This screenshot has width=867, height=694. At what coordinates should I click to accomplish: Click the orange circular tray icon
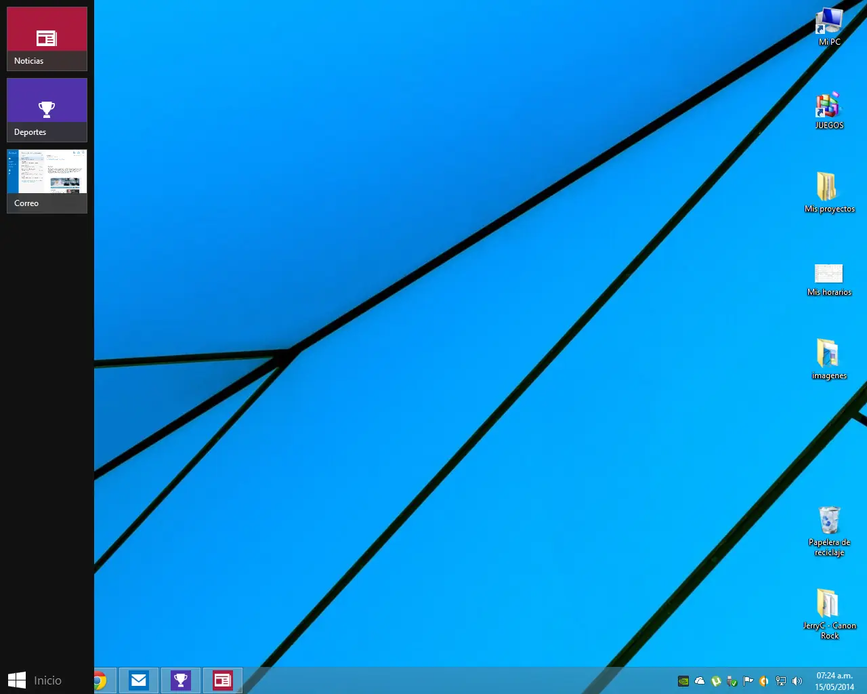(764, 681)
